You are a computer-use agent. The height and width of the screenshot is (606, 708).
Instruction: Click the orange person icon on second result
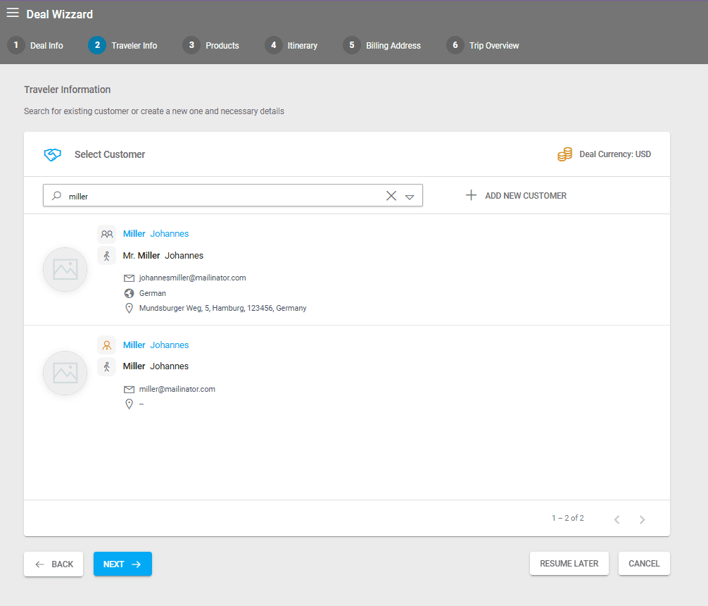[x=106, y=345]
